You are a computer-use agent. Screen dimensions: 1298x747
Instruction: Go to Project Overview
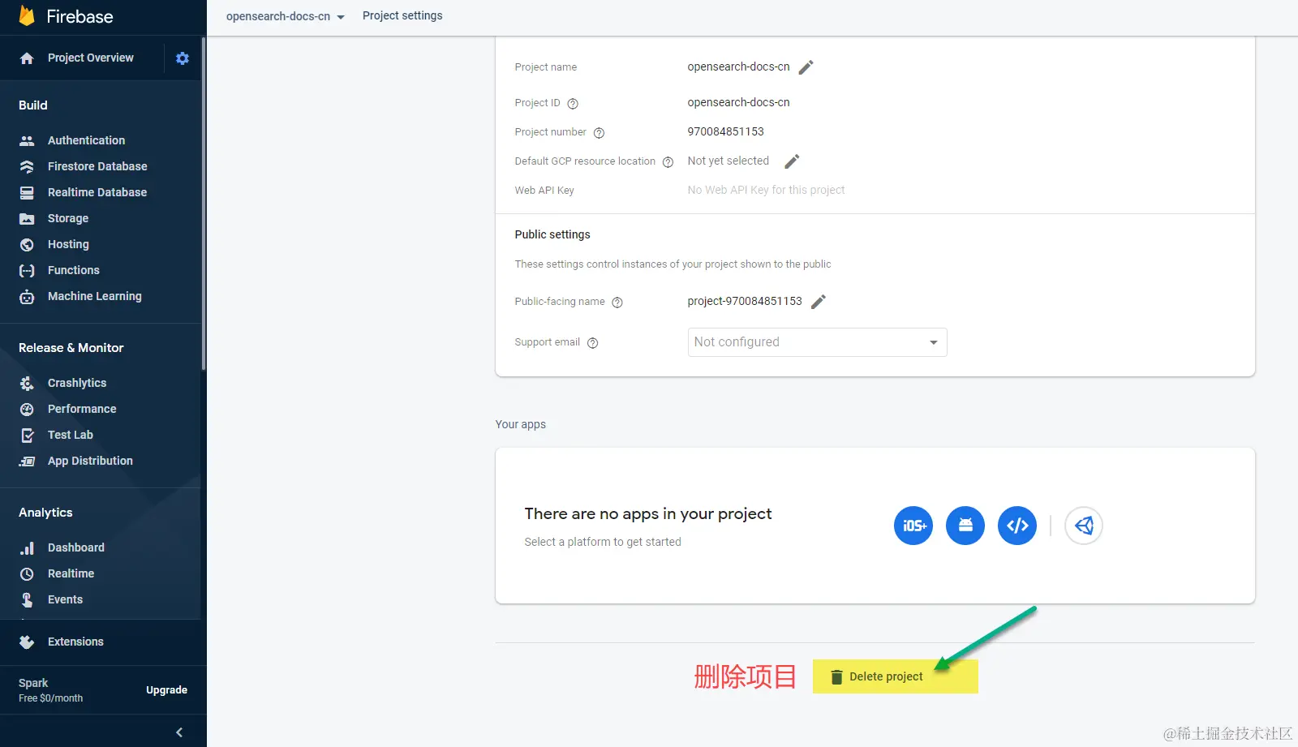90,58
